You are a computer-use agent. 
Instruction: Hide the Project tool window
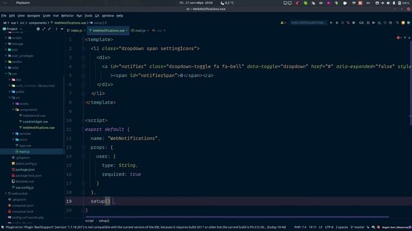coord(62,29)
